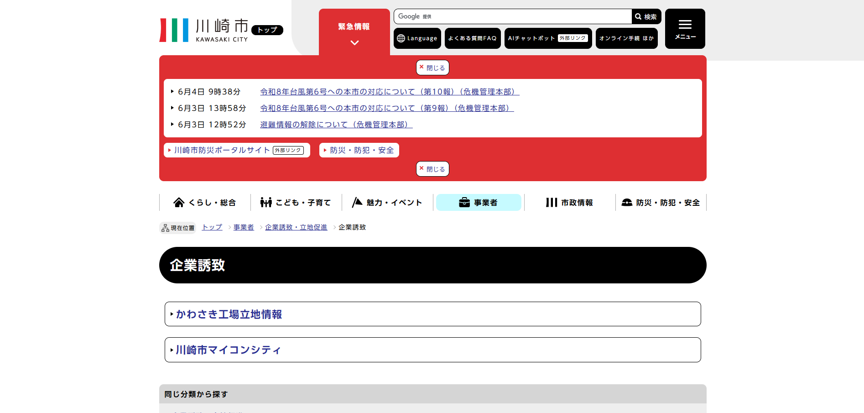
Task: Select こども・子育て navigation tab
Action: [296, 203]
